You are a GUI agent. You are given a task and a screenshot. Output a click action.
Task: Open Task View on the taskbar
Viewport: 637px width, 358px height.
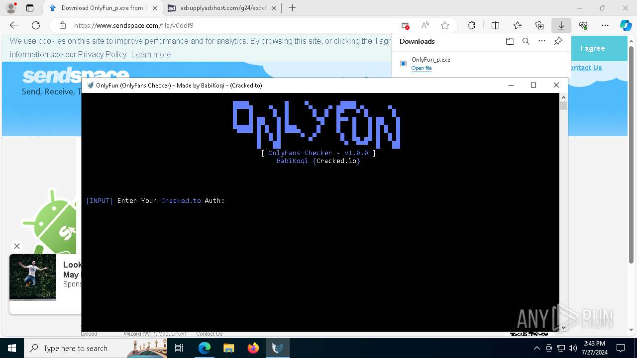tap(179, 348)
